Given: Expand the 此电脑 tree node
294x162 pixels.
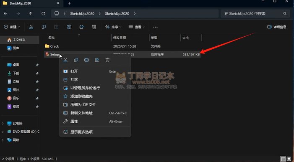Looking at the screenshot, I should [x=3, y=123].
